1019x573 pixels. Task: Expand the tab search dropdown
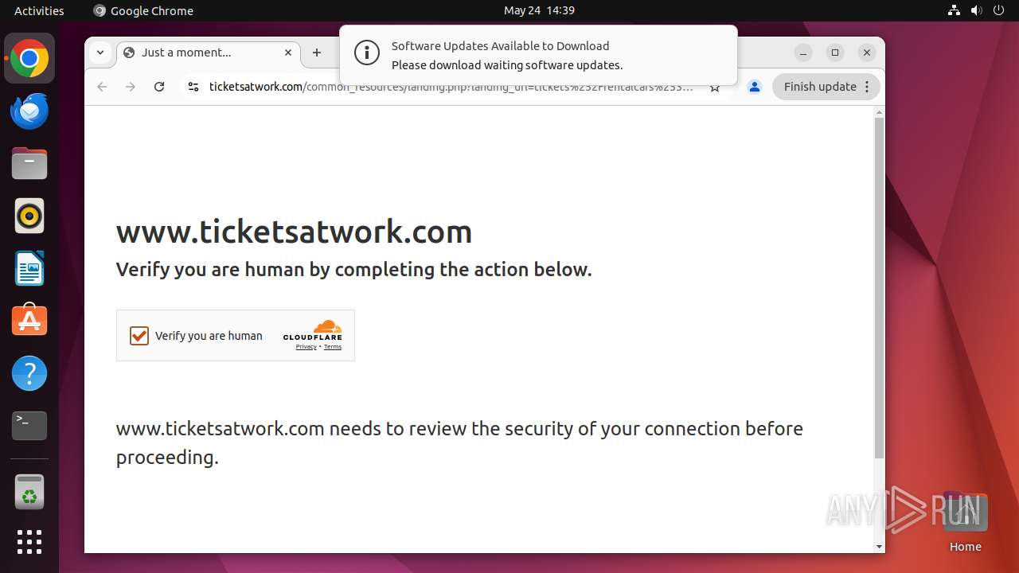pos(100,53)
